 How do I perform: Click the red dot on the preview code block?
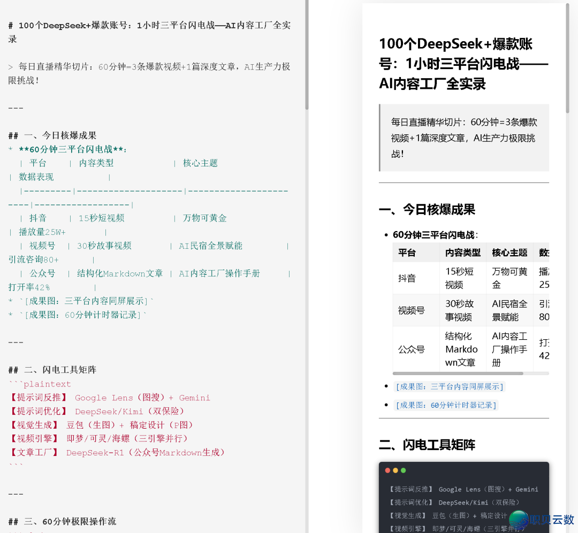pyautogui.click(x=387, y=470)
